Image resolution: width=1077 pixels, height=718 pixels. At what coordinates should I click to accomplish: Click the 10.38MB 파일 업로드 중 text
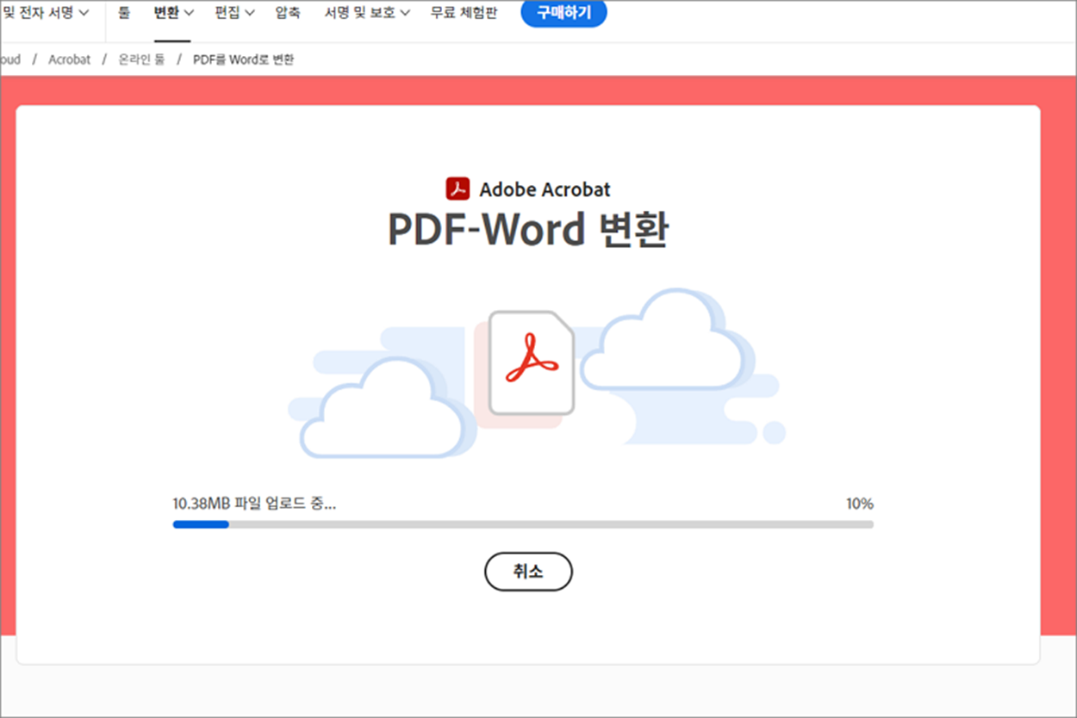coord(254,504)
